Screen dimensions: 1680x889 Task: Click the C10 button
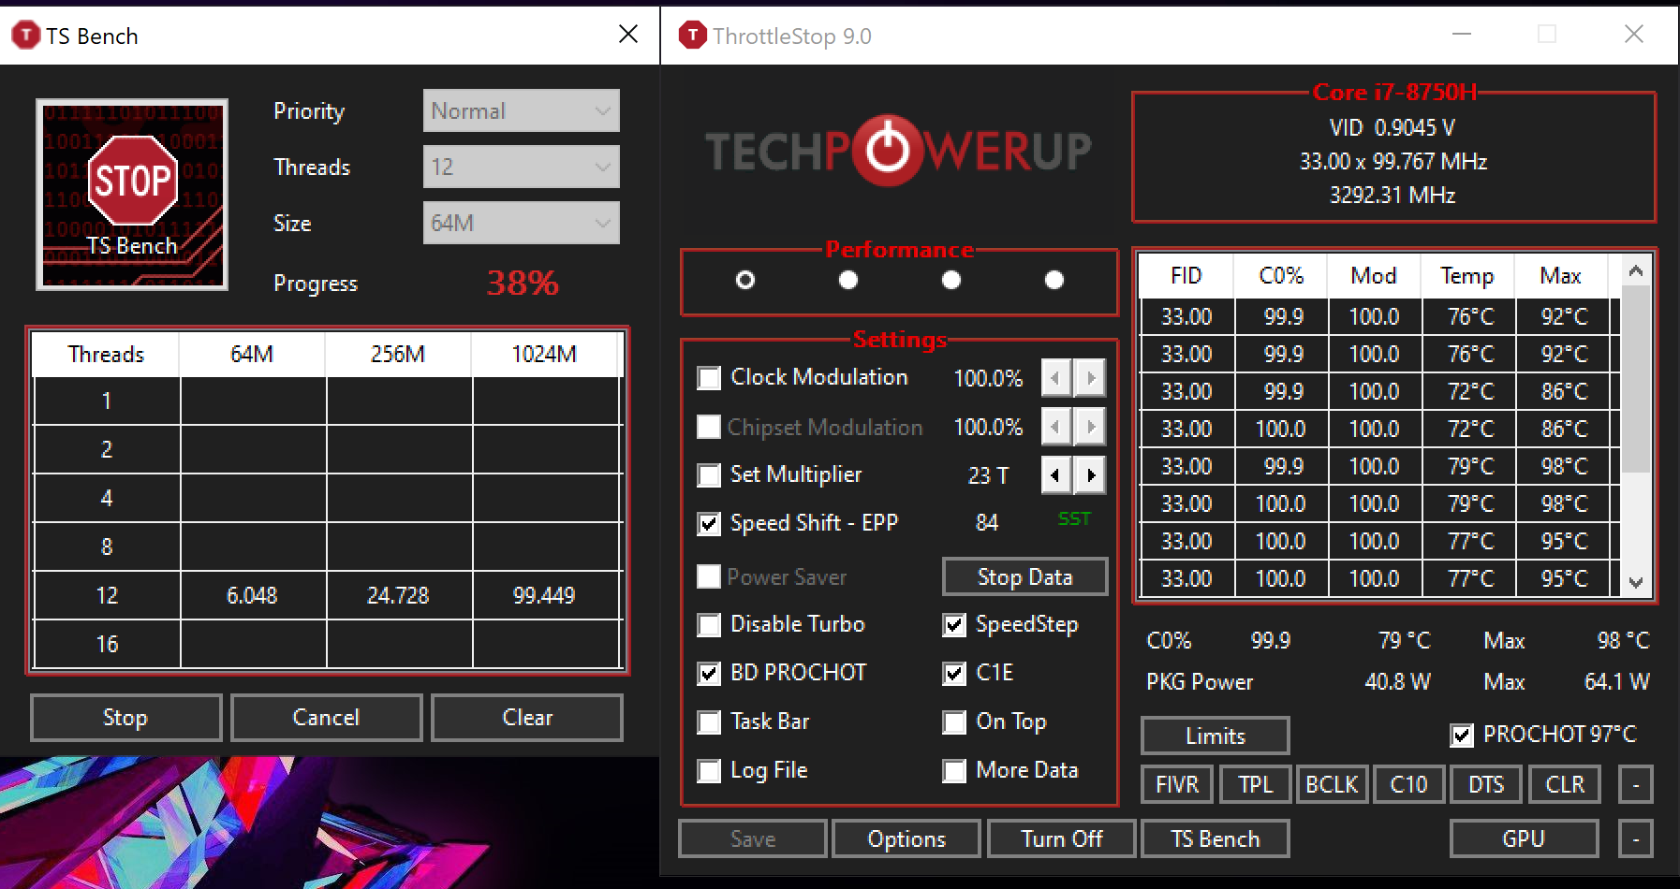click(x=1408, y=784)
